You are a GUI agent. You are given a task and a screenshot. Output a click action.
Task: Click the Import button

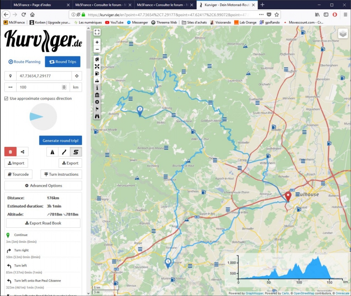pos(16,163)
